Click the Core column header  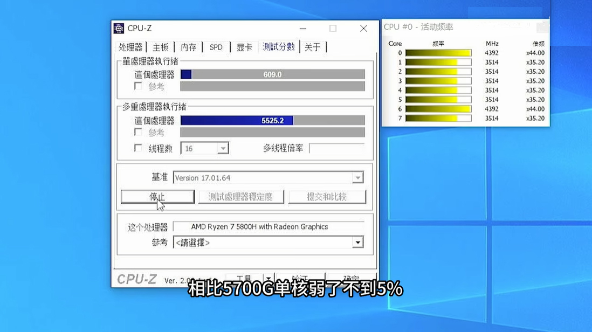395,43
